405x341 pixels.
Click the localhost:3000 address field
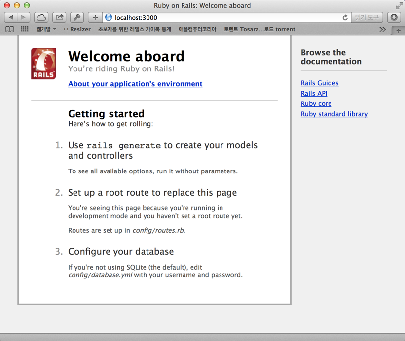(222, 17)
